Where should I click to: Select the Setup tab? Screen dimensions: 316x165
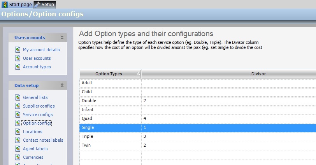(x=45, y=4)
